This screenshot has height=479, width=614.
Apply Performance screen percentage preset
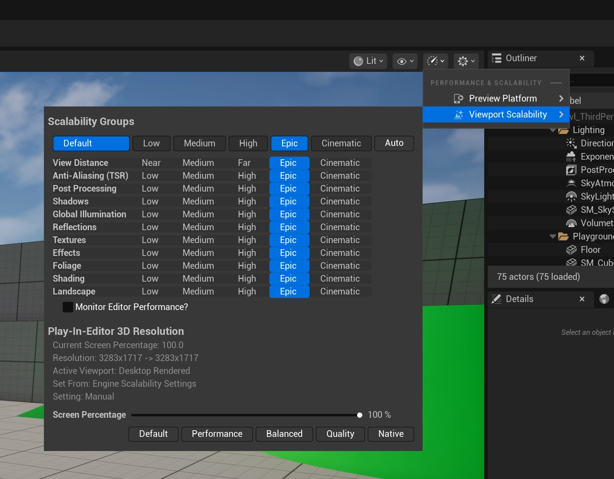click(x=217, y=434)
